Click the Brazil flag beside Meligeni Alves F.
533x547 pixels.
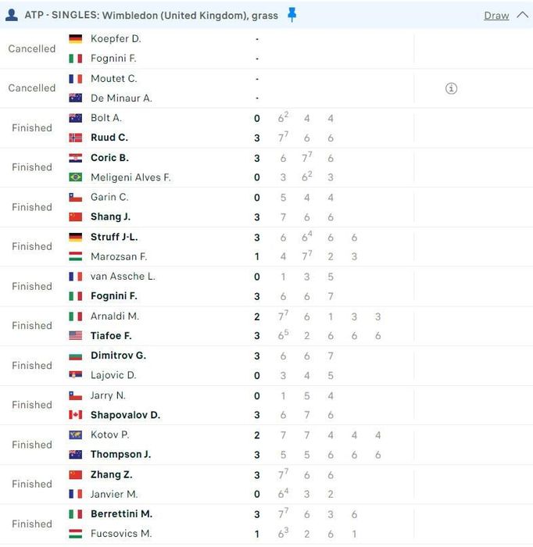tap(75, 177)
